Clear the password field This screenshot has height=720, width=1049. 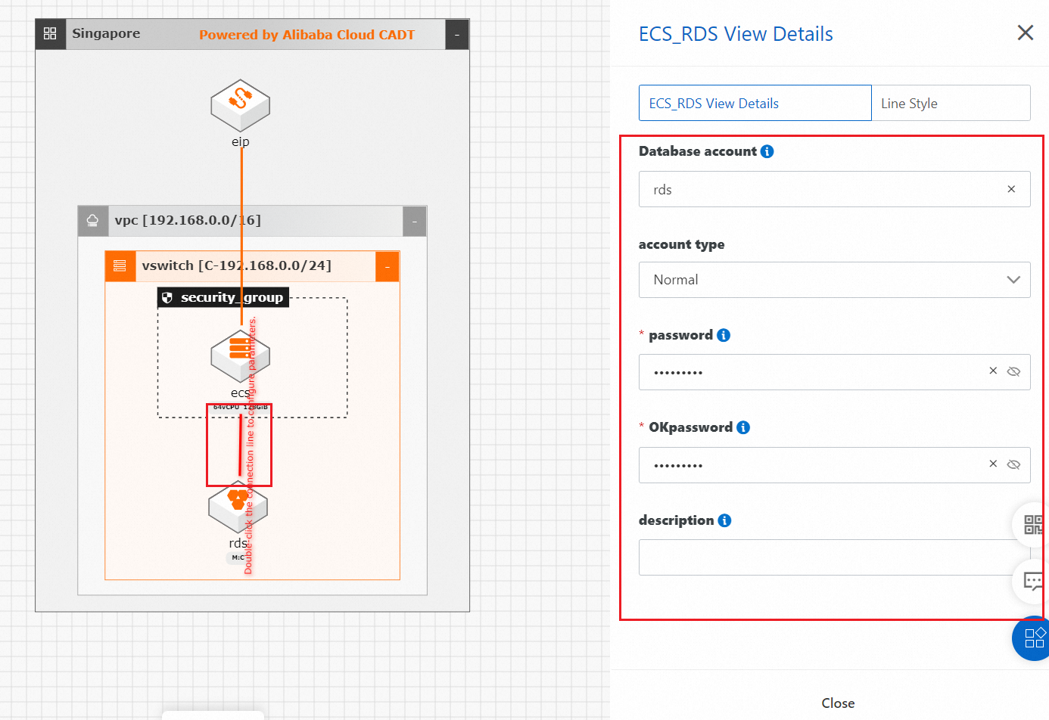click(993, 371)
